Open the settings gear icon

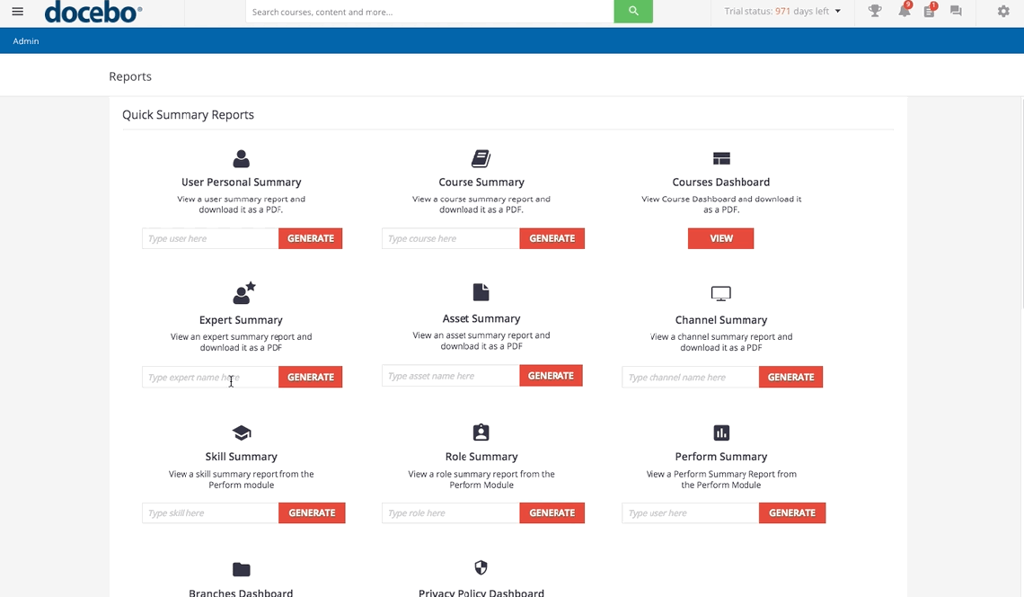coord(1003,12)
